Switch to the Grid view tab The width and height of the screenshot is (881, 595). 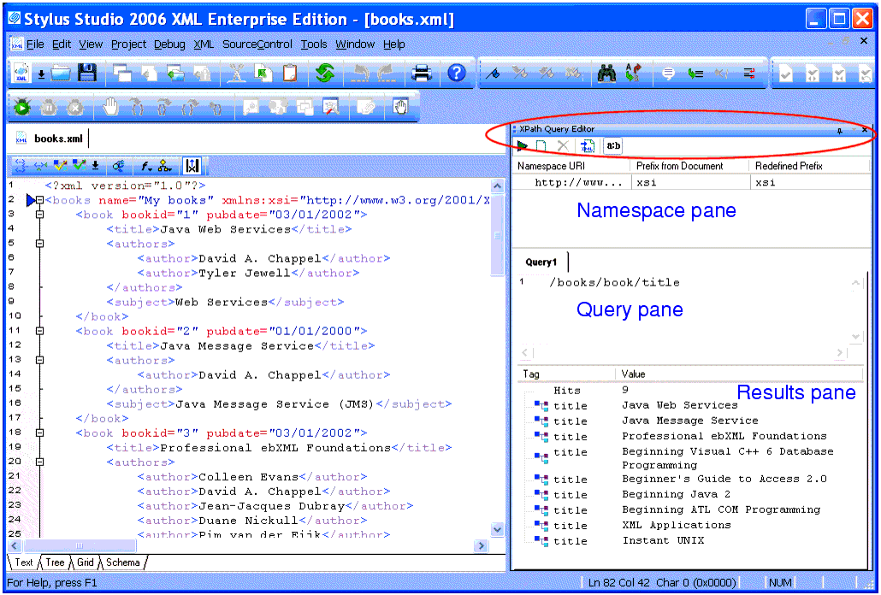(x=86, y=563)
